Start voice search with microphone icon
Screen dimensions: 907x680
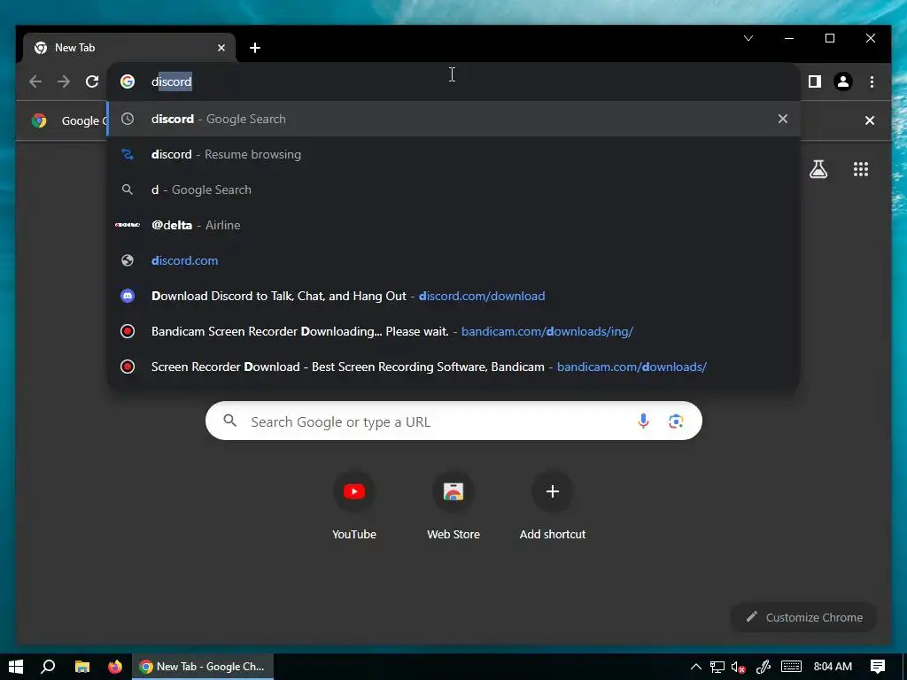[643, 421]
